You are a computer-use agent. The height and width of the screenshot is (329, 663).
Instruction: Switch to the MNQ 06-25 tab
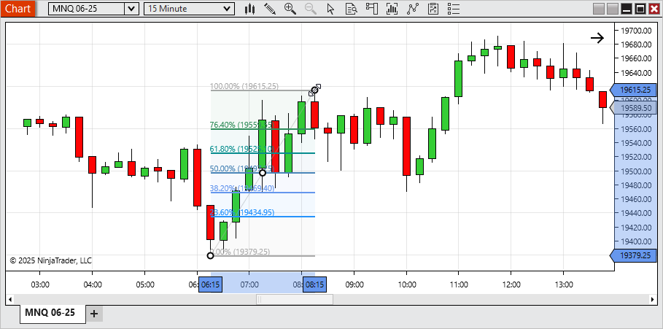click(50, 313)
